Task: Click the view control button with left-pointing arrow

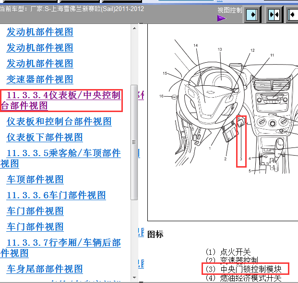Action: pyautogui.click(x=293, y=15)
